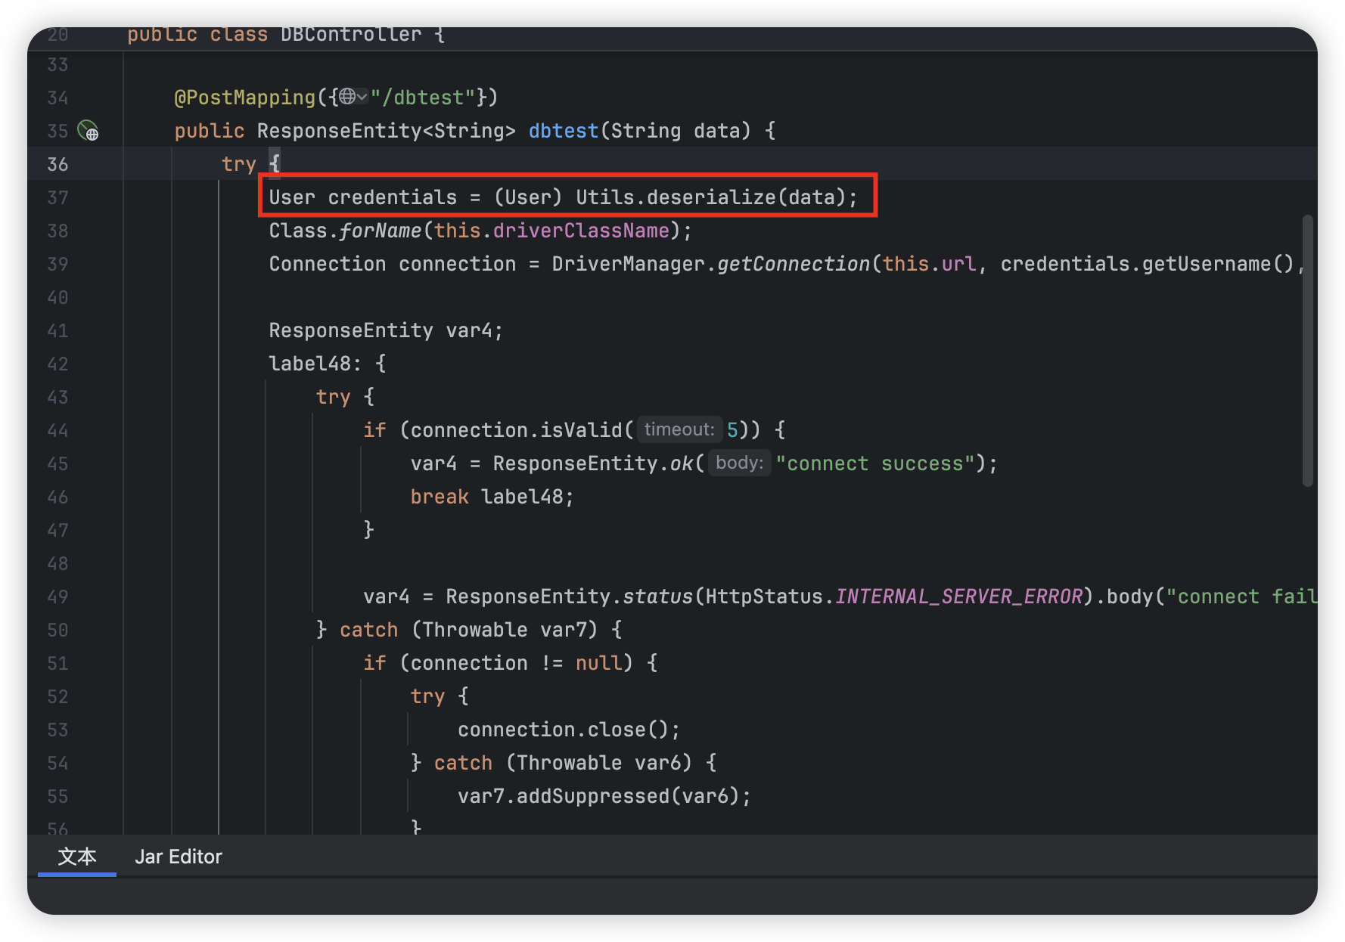Select the INTERNAL_SERVER_ERROR constant
The width and height of the screenshot is (1345, 942).
958,596
